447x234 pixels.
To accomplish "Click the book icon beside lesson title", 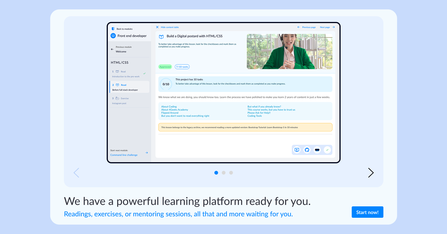I will (161, 37).
